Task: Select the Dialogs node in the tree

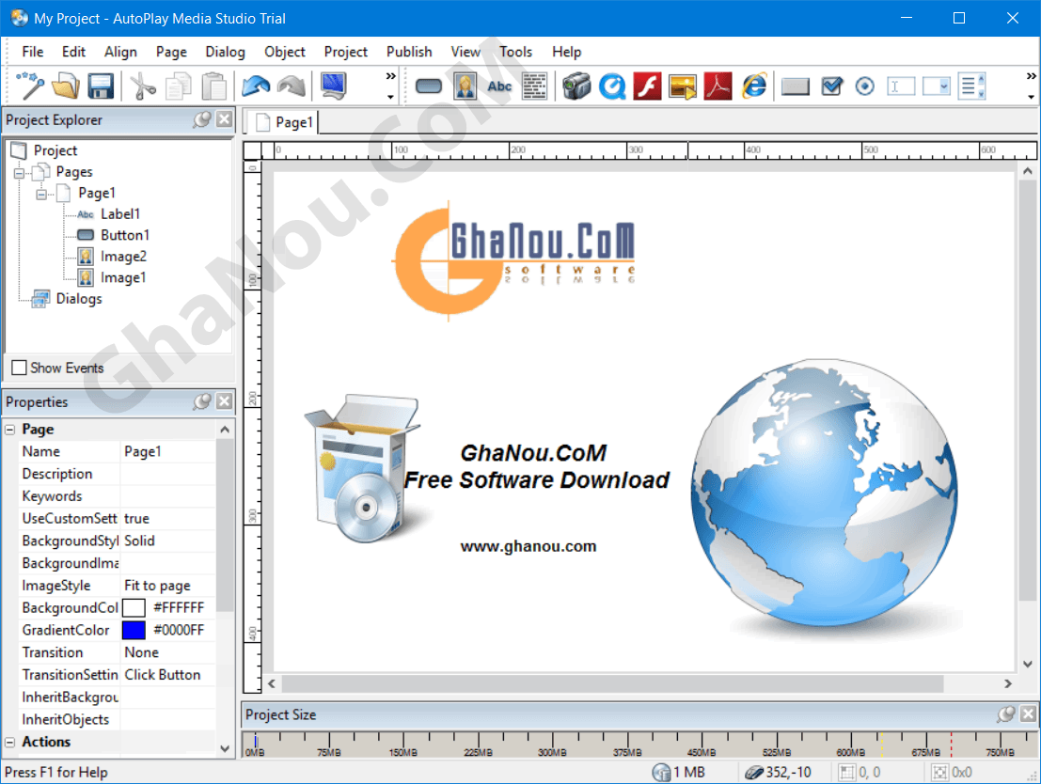Action: (79, 299)
